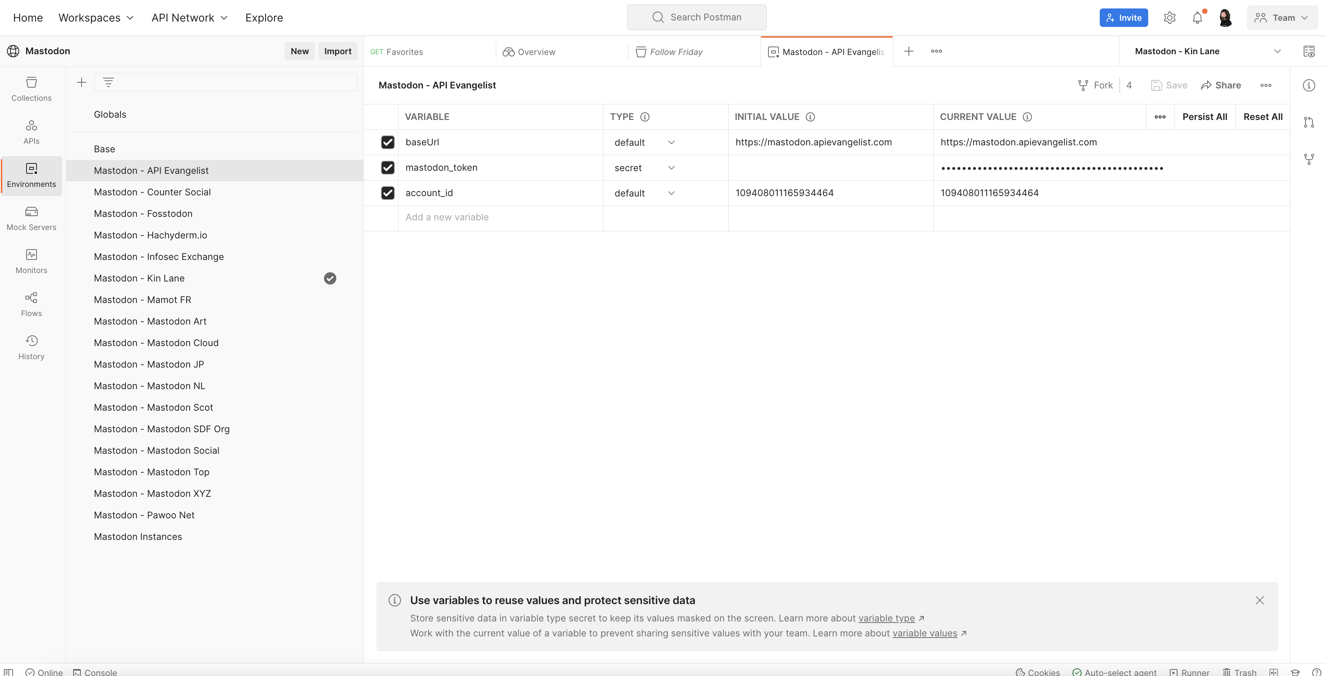Image resolution: width=1326 pixels, height=676 pixels.
Task: Open Runner in status bar
Action: [x=1189, y=673]
